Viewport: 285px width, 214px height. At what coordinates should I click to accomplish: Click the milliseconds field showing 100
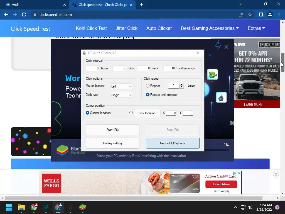(x=171, y=68)
